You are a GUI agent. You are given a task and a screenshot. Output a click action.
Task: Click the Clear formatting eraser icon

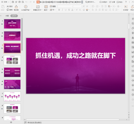pyautogui.click(x=84, y=10)
